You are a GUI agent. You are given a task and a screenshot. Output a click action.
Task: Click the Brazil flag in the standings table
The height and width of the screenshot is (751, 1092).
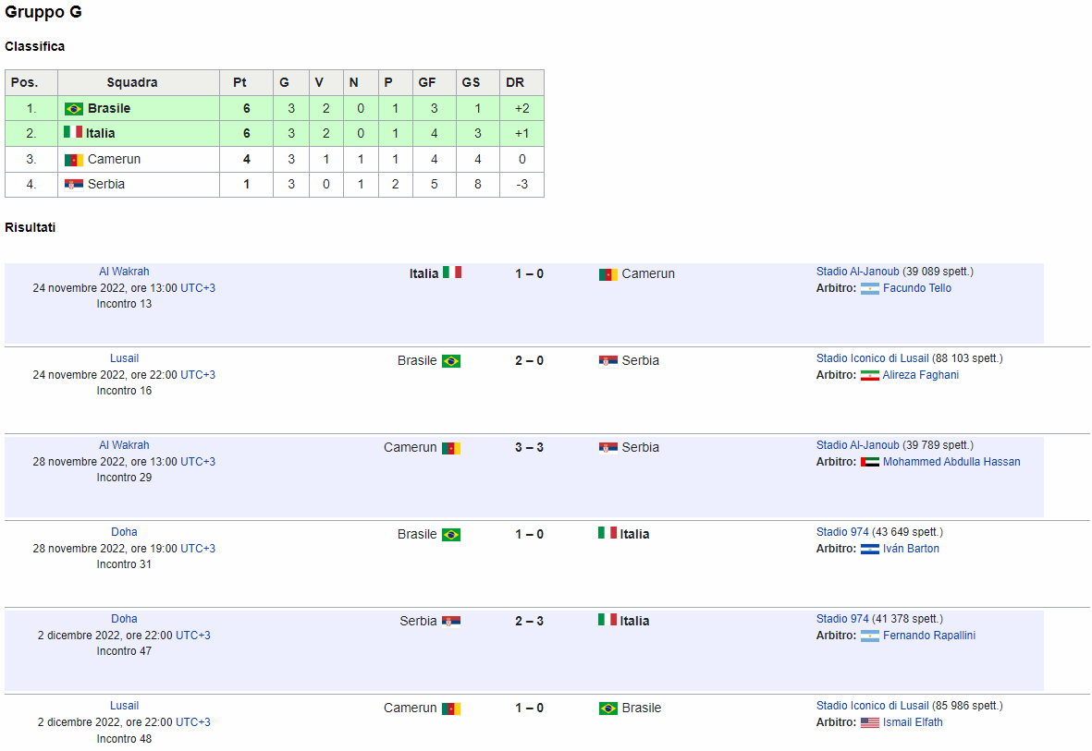(74, 109)
